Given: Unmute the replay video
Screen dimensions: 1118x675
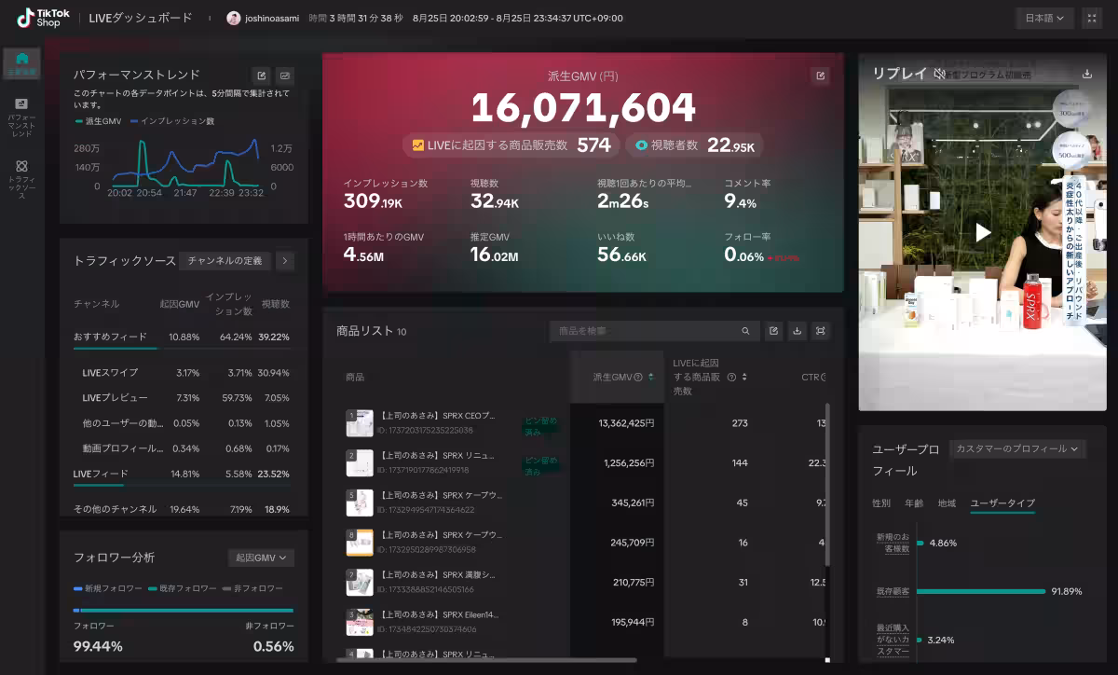Looking at the screenshot, I should tap(940, 74).
